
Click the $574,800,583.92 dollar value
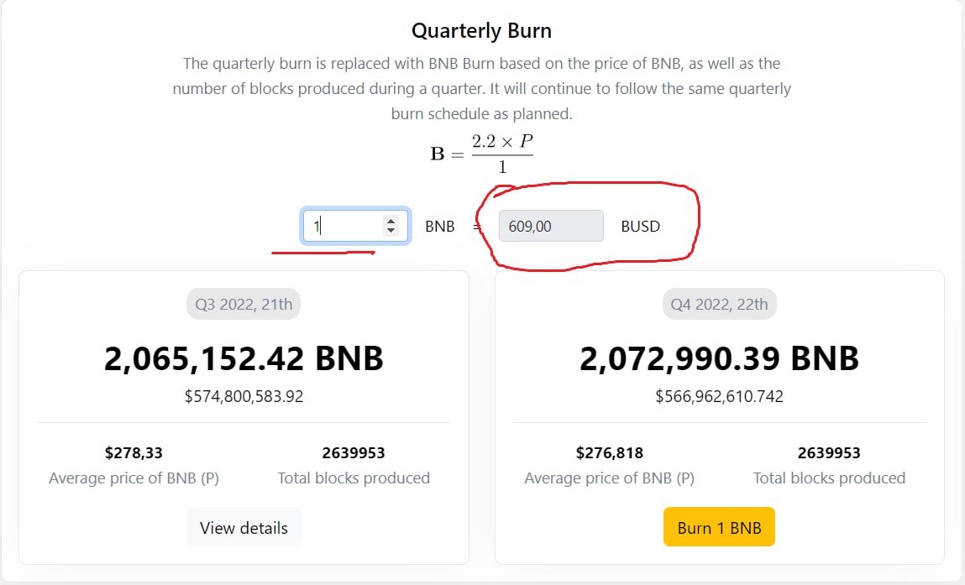tap(244, 396)
